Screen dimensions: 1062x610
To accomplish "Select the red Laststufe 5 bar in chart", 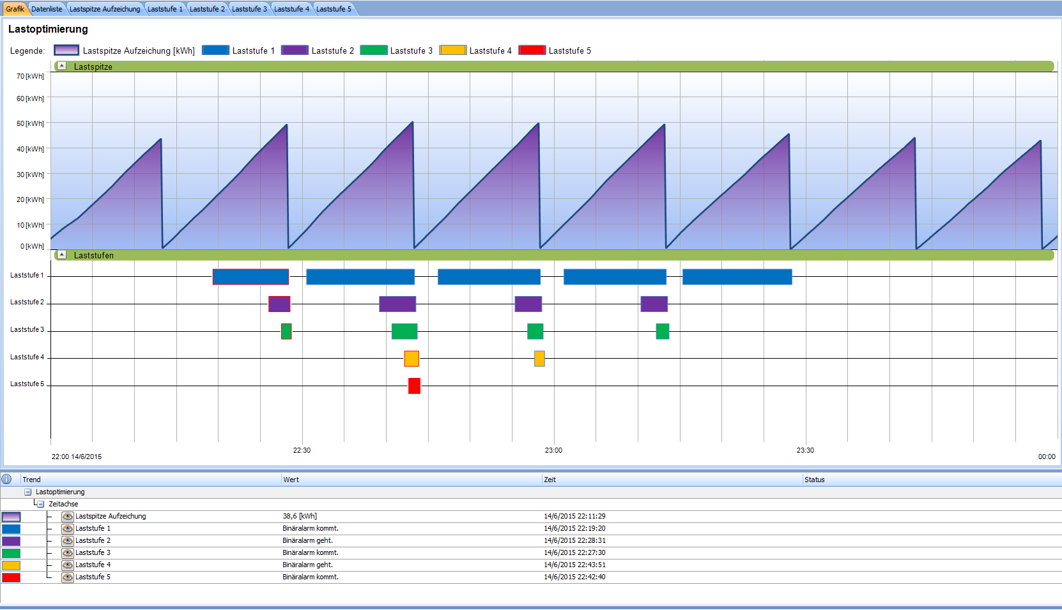I will [x=414, y=386].
